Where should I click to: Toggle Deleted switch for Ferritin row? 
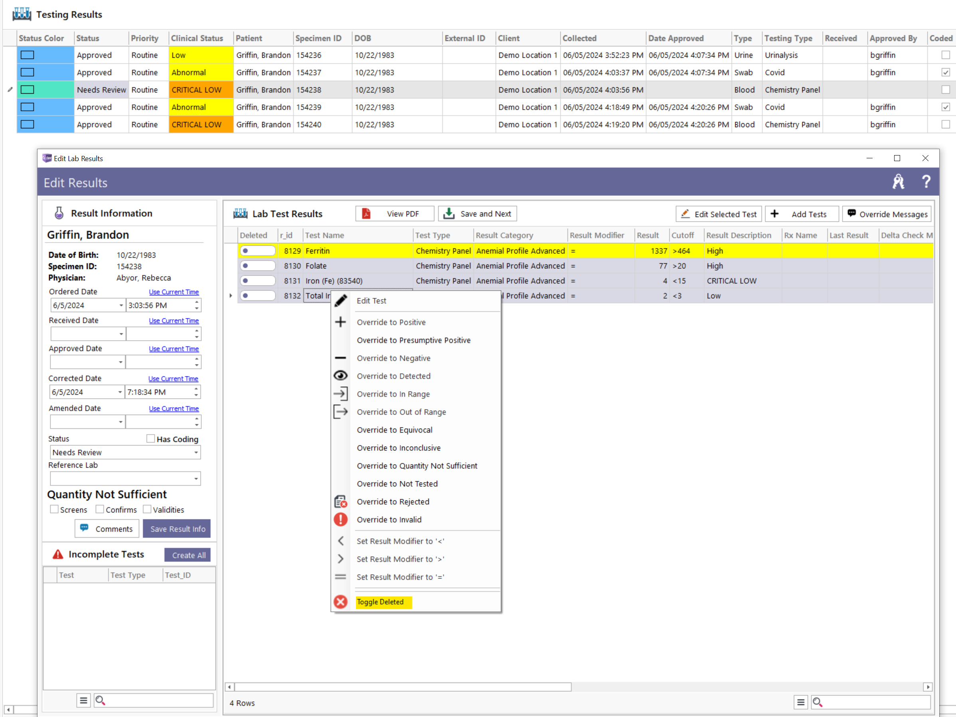tap(258, 251)
